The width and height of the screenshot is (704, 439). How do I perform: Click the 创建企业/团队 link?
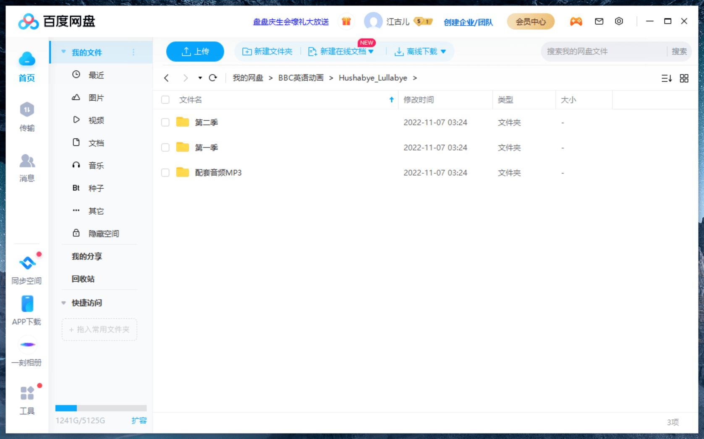coord(468,22)
